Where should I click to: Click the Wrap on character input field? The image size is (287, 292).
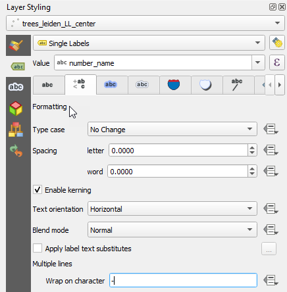183,280
